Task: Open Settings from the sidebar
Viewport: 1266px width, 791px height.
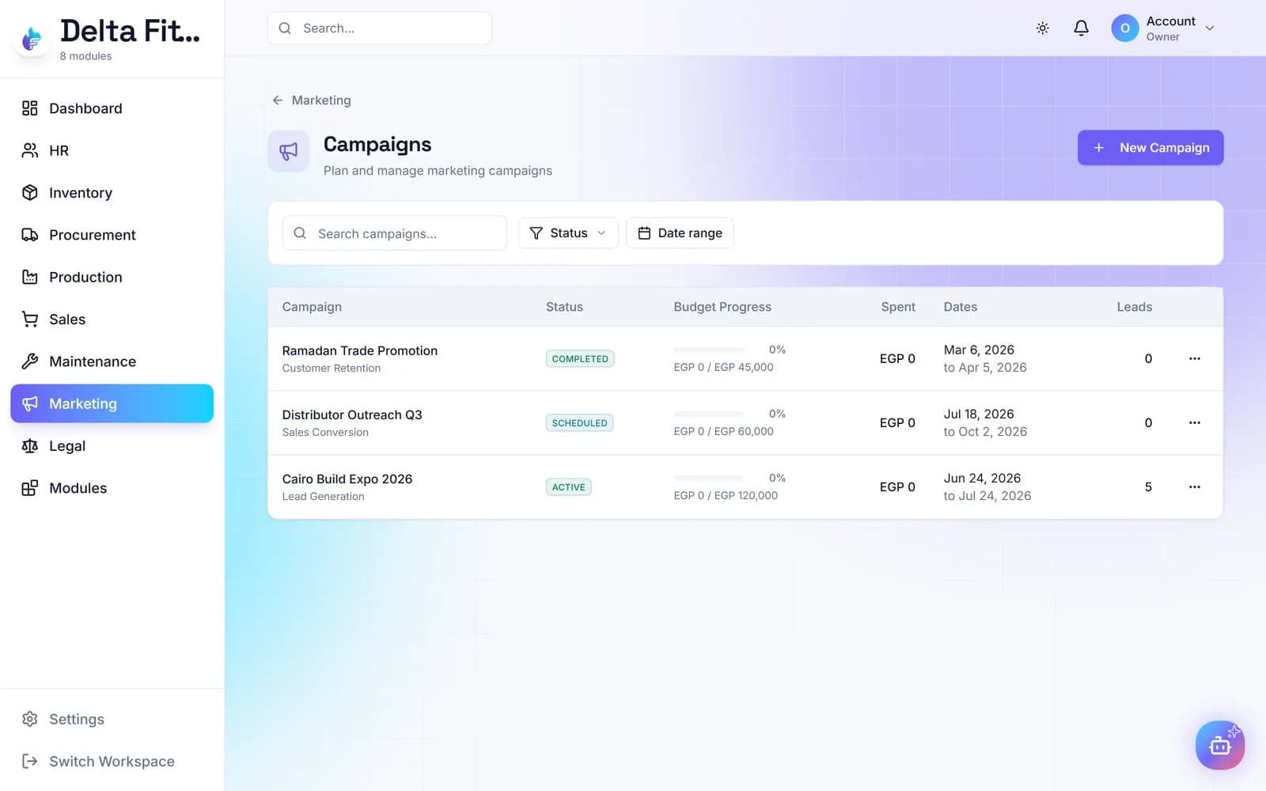Action: click(x=112, y=719)
